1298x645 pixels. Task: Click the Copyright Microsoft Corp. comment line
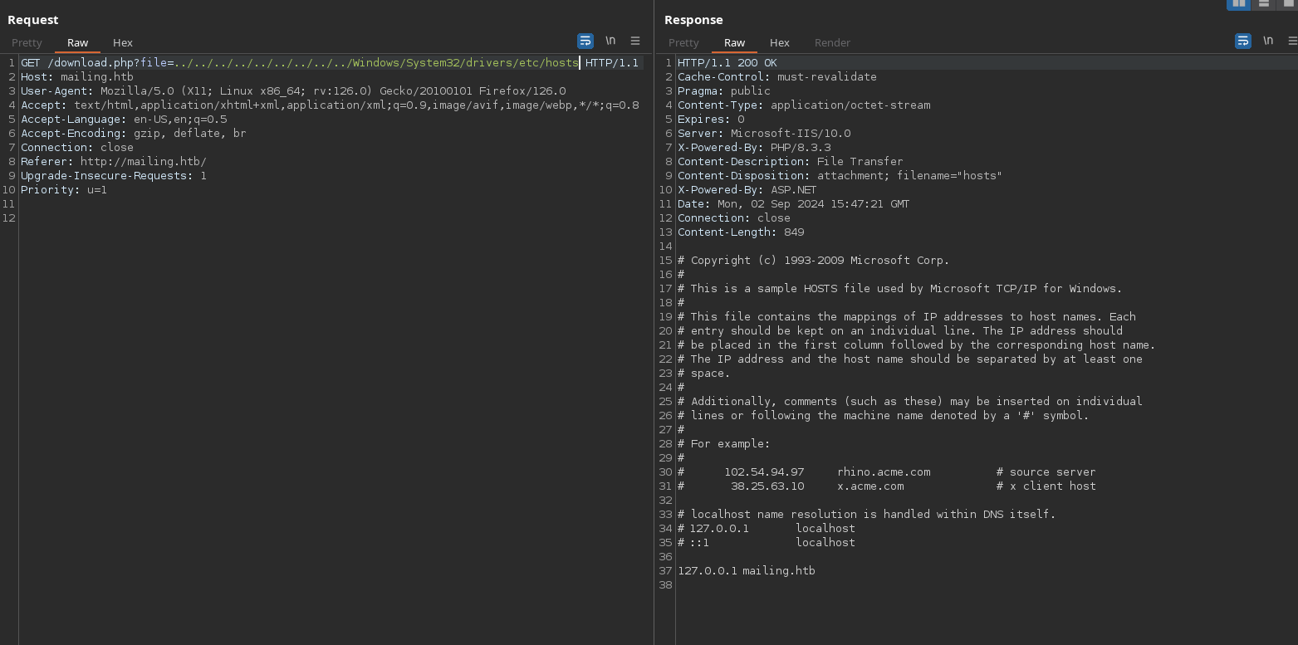[x=814, y=261]
